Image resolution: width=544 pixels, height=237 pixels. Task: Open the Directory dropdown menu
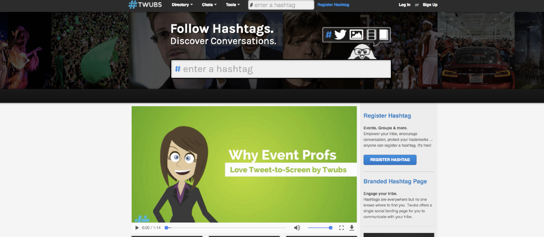click(x=182, y=5)
